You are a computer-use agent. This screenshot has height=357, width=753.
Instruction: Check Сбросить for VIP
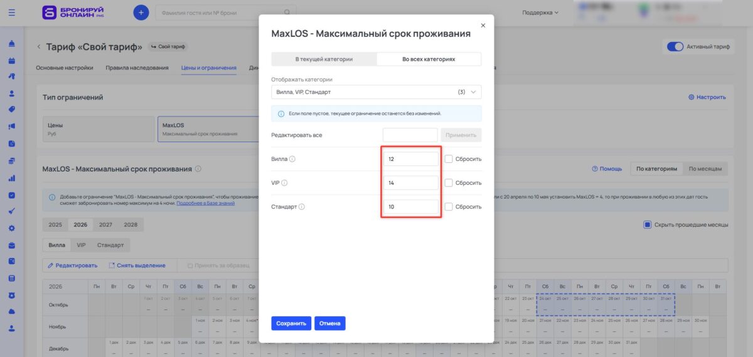click(x=449, y=183)
